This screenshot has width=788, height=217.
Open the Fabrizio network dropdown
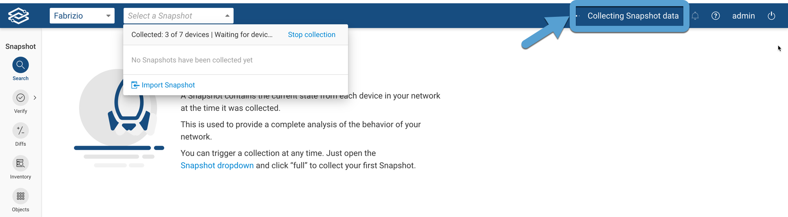(82, 16)
